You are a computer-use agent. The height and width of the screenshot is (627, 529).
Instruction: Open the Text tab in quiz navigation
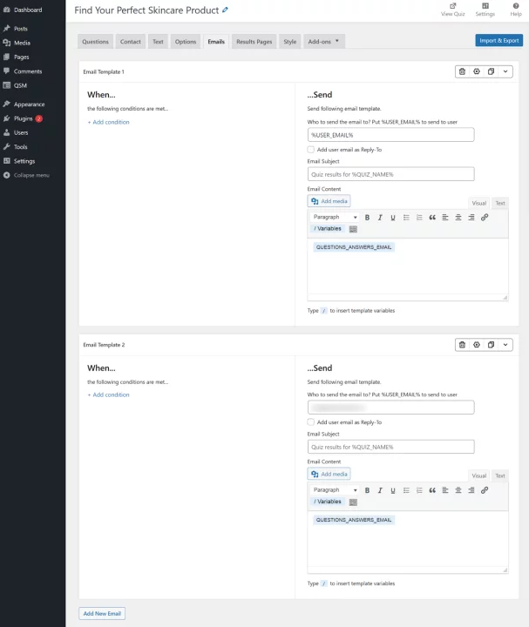(158, 42)
